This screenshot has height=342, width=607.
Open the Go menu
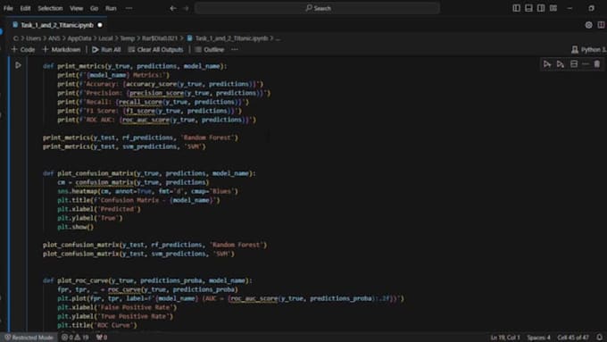[x=94, y=8]
